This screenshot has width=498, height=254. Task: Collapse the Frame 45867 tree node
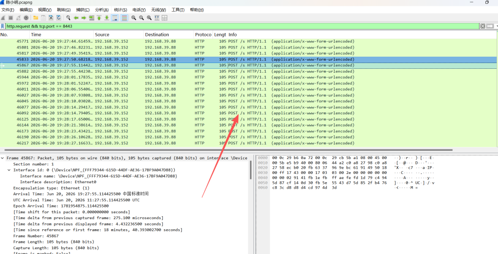(3, 158)
